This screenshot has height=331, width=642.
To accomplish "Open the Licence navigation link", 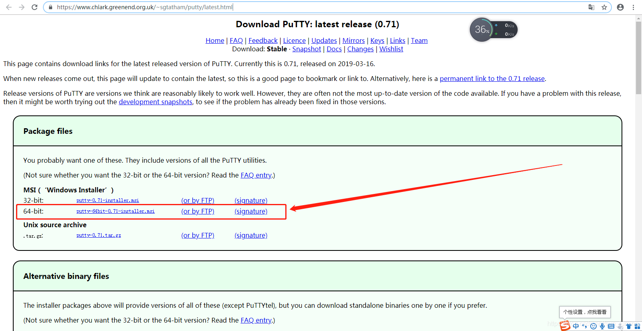I will pos(294,40).
